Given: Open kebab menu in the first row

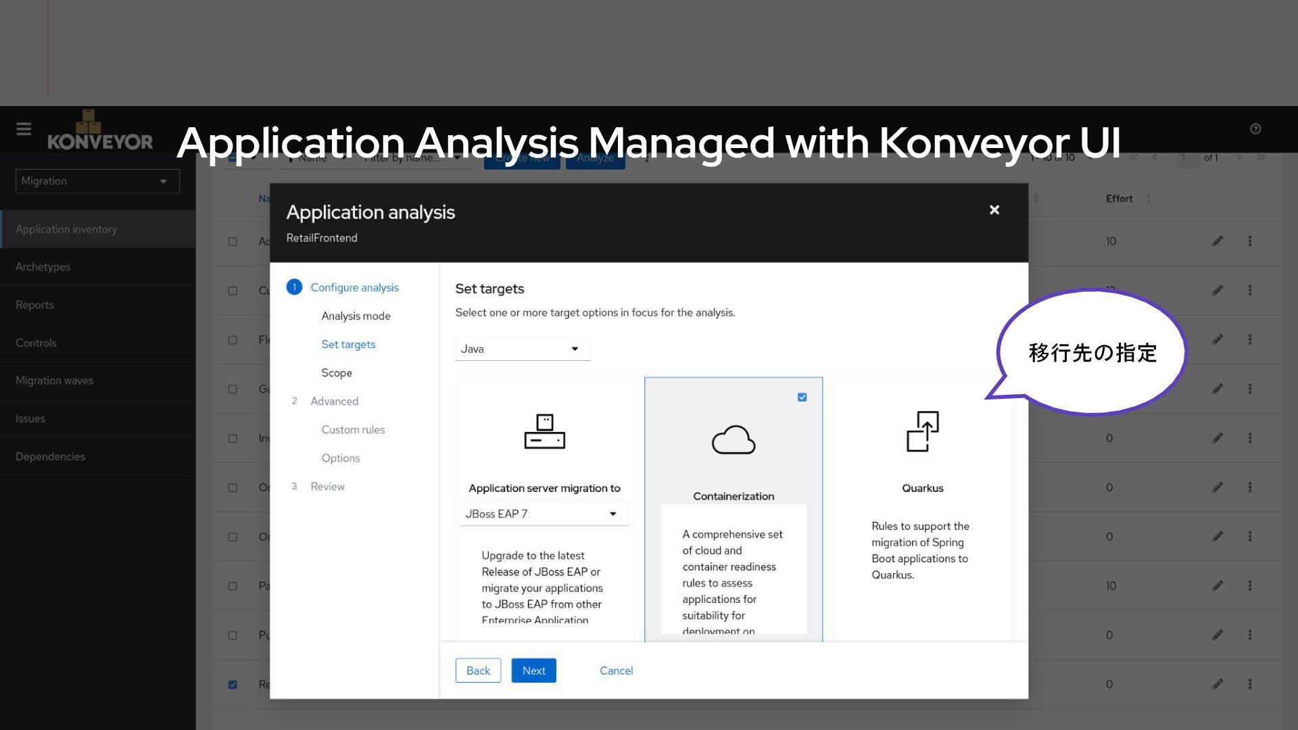Looking at the screenshot, I should pyautogui.click(x=1249, y=241).
